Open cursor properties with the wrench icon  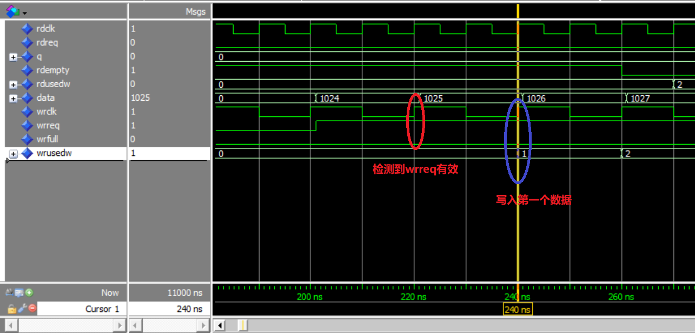point(21,309)
